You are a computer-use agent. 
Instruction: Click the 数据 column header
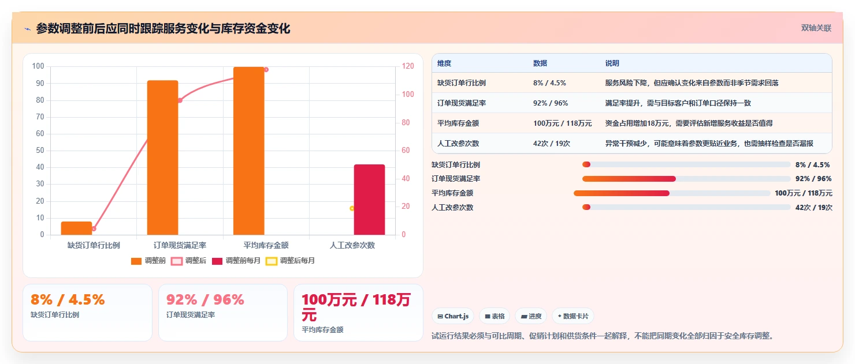[x=540, y=63]
